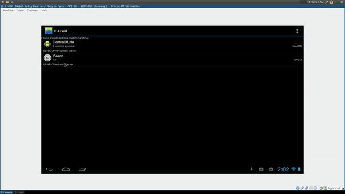Open the ControlDLNA android icon entry
The height and width of the screenshot is (194, 345).
click(x=47, y=44)
